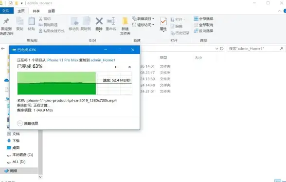Sort by Type column header
Image resolution: width=286 pixels, height=182 pixels.
tap(163, 58)
